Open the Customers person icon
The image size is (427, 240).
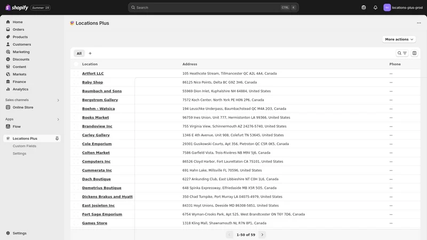pos(8,44)
